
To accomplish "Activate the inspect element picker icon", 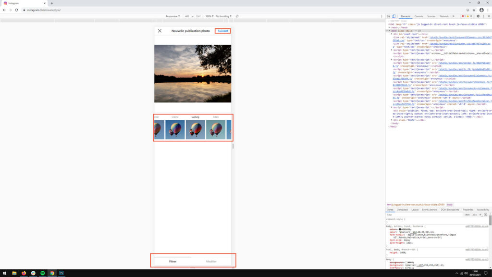I will click(x=389, y=16).
